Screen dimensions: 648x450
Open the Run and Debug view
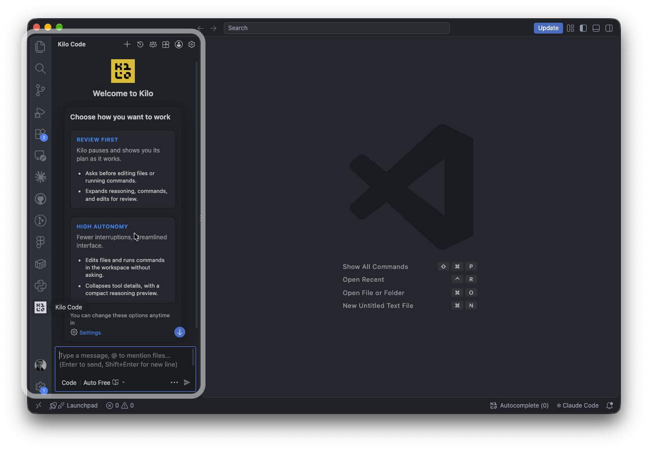40,112
